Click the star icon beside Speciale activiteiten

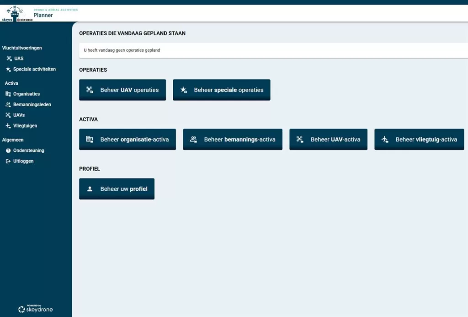pos(8,70)
